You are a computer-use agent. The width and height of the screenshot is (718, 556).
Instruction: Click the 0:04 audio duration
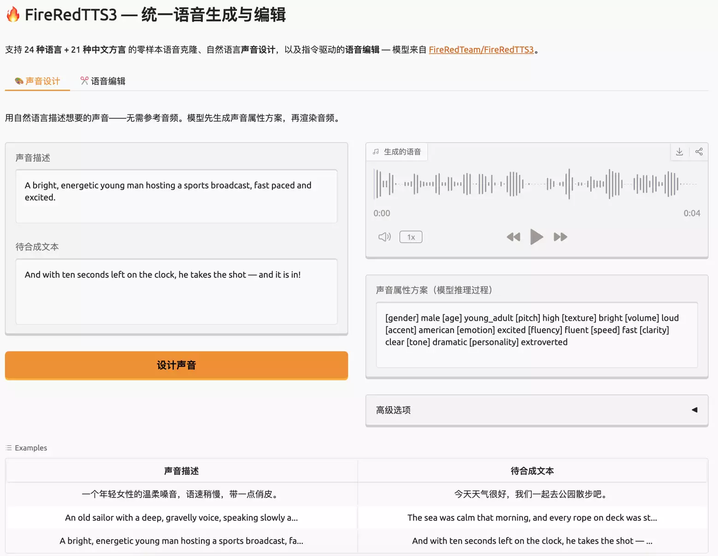(692, 213)
